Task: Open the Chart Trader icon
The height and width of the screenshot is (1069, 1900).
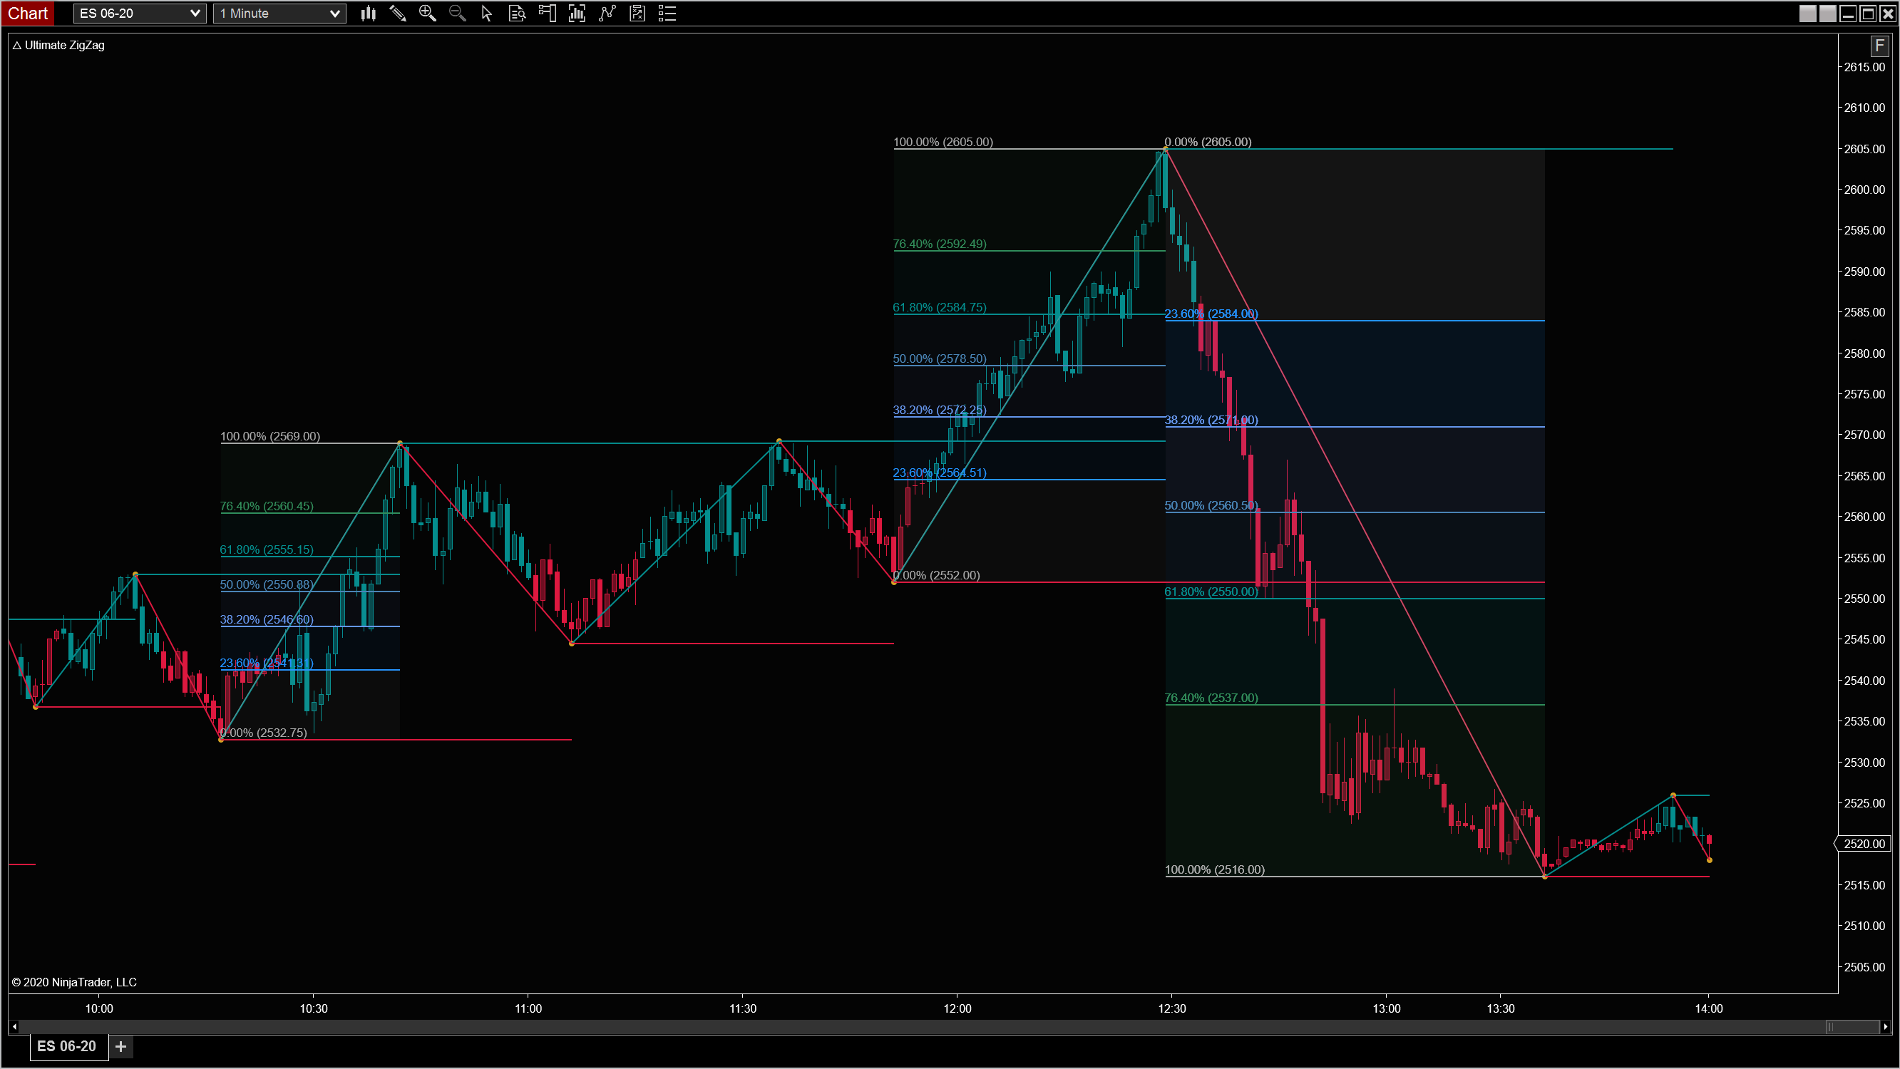Action: tap(548, 14)
